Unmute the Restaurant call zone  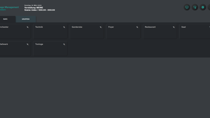(174, 27)
